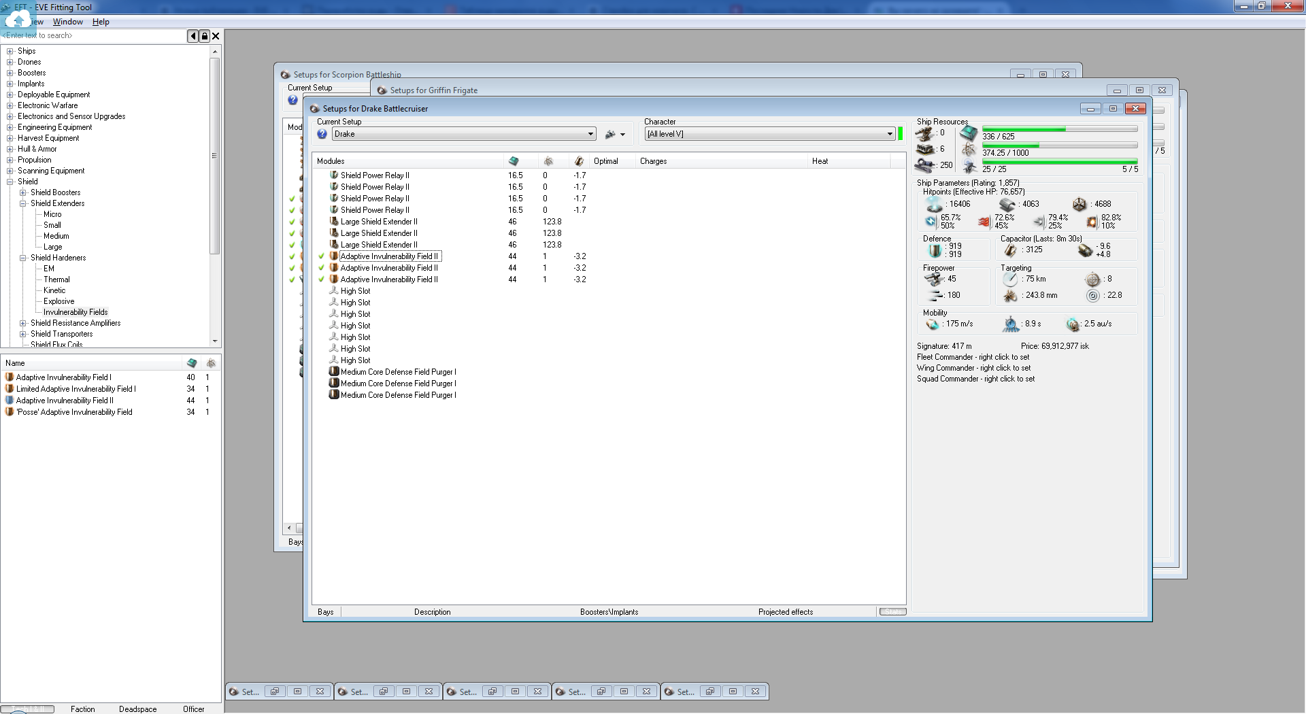Screen dimensions: 1306x714
Task: Expand Shield Resistance Amplifiers node
Action: pos(22,323)
